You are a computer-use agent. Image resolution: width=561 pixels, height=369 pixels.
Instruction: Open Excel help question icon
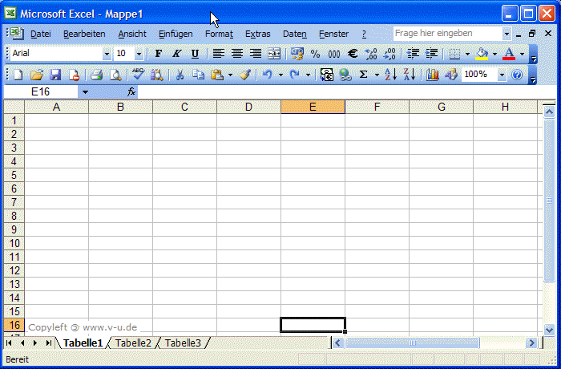pos(517,75)
